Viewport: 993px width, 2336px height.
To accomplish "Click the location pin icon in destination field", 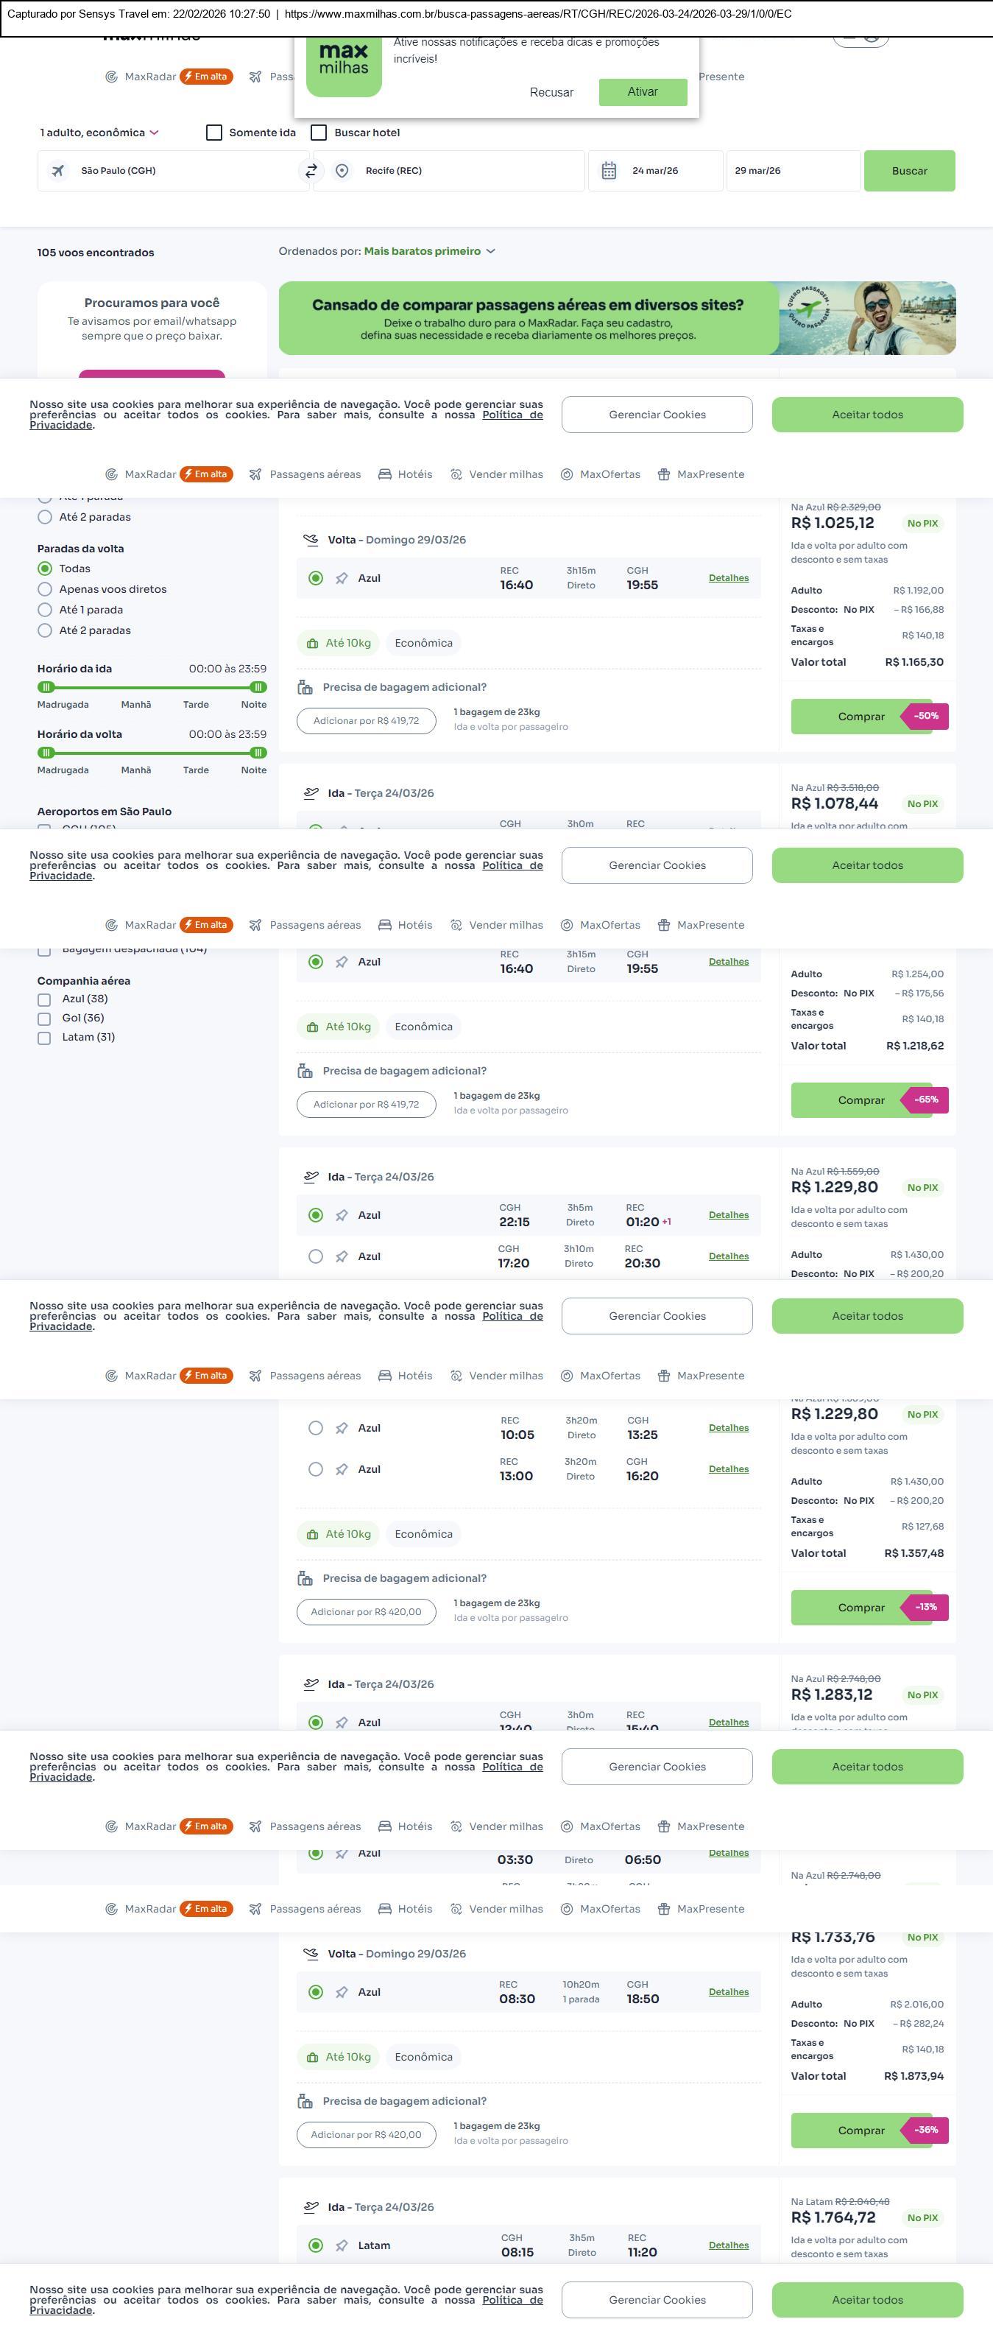I will click(342, 170).
